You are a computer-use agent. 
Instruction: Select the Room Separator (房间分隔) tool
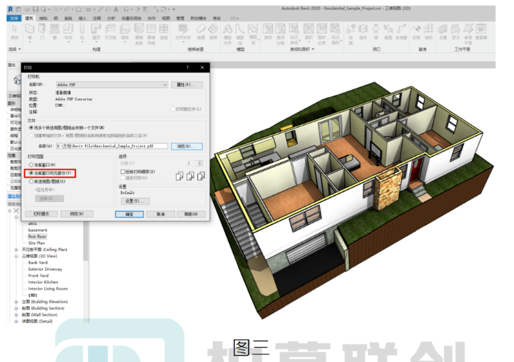pyautogui.click(x=280, y=34)
